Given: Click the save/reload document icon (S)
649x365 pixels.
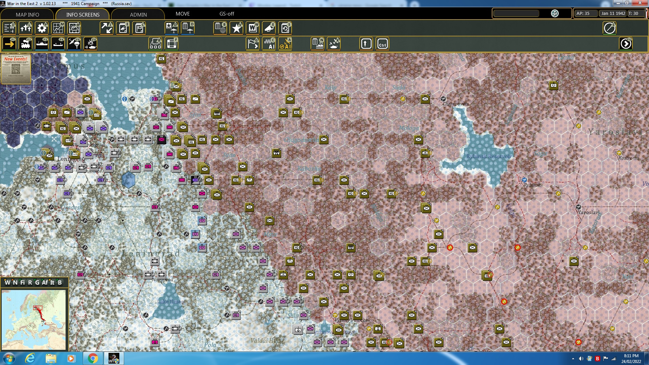Looking at the screenshot, I should tap(285, 28).
